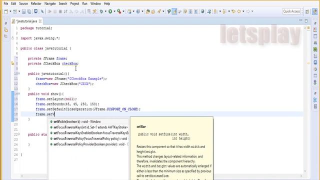Click the horizontal scrollbar right arrow
The height and width of the screenshot is (180, 320).
click(301, 175)
